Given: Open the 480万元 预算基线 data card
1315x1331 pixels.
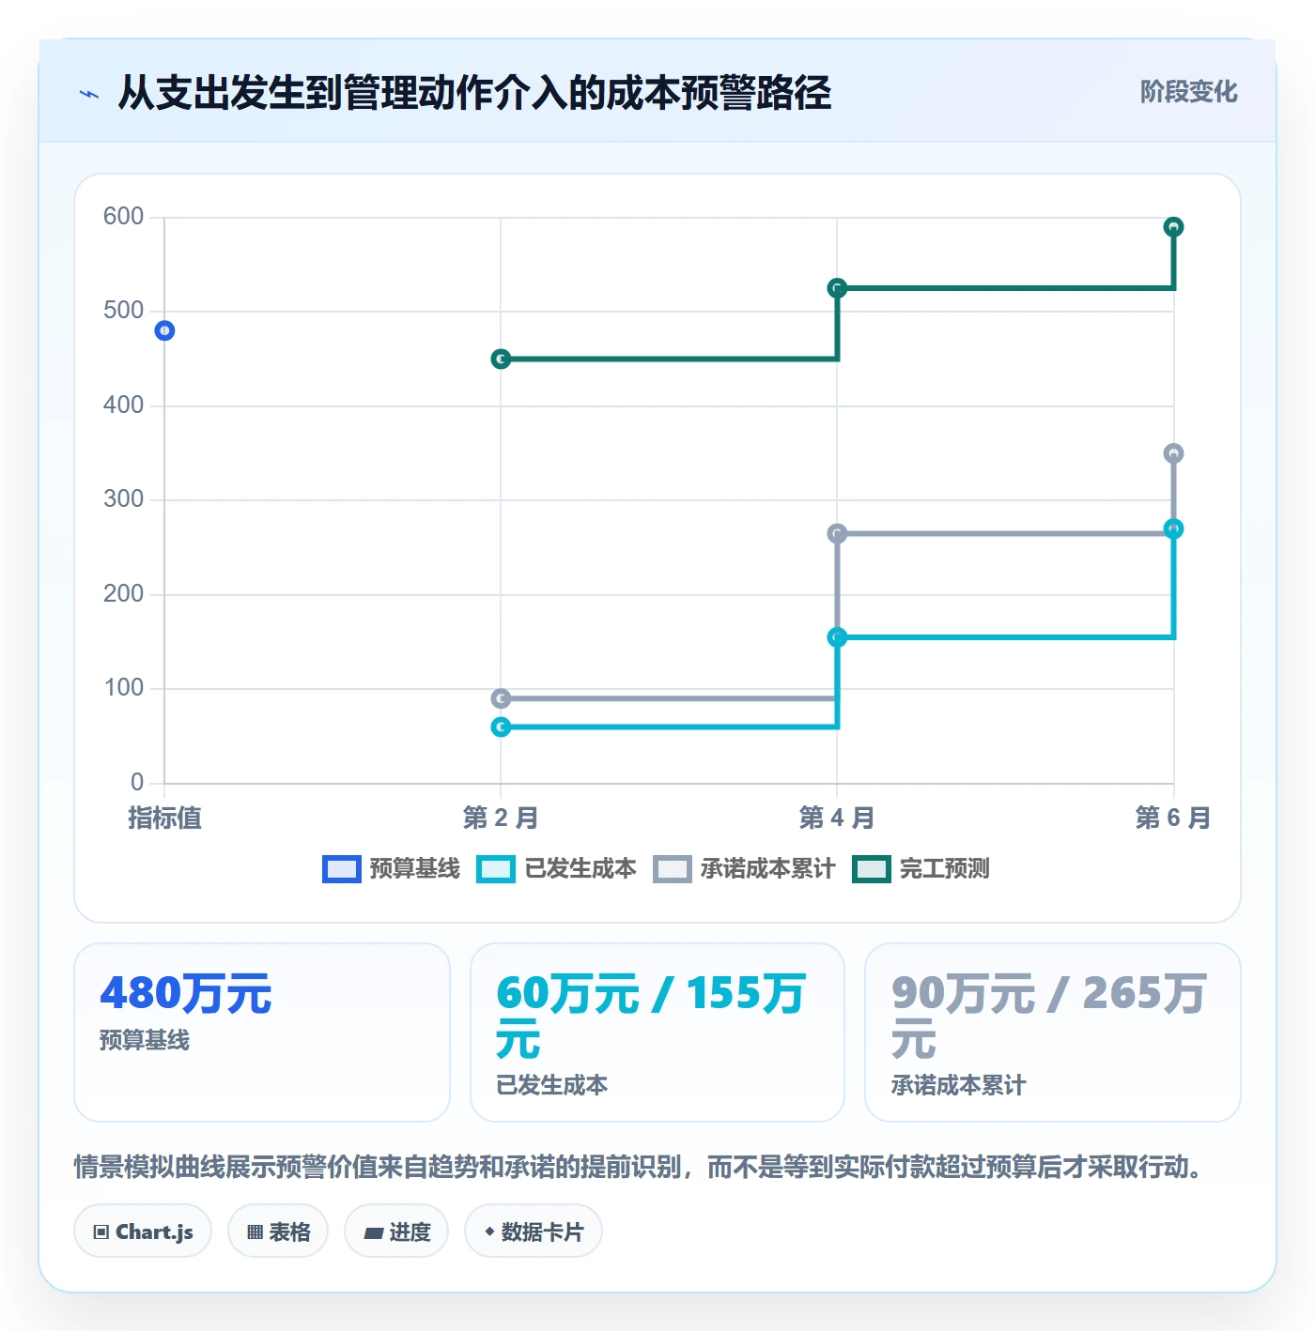Looking at the screenshot, I should point(262,1033).
